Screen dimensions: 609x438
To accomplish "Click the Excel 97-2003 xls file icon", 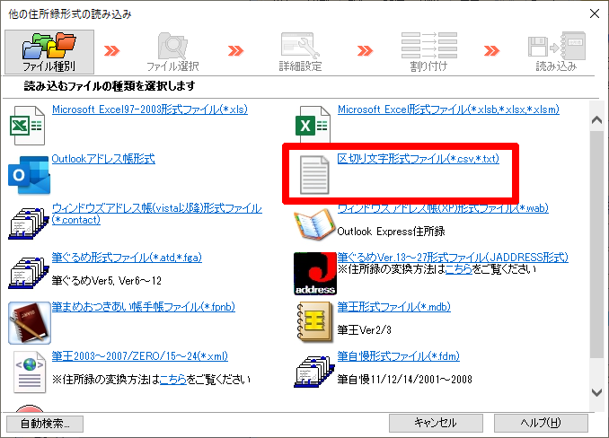I will [x=27, y=126].
